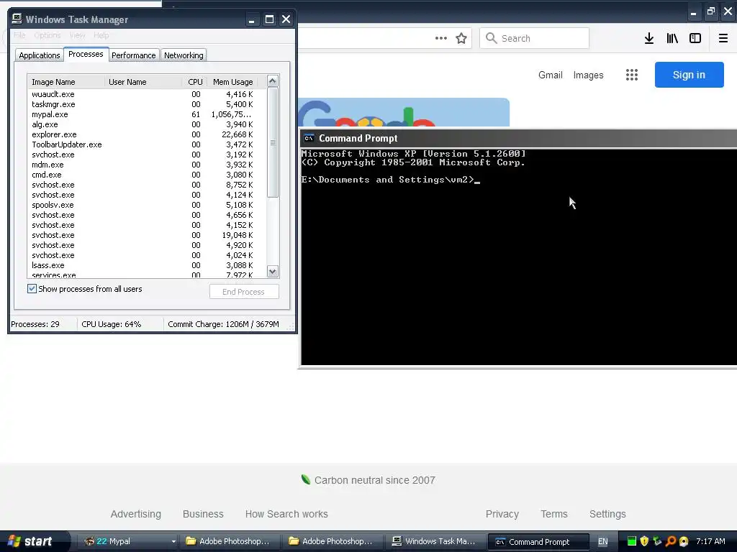Image resolution: width=737 pixels, height=552 pixels.
Task: Click the EN language indicator in taskbar
Action: (602, 541)
